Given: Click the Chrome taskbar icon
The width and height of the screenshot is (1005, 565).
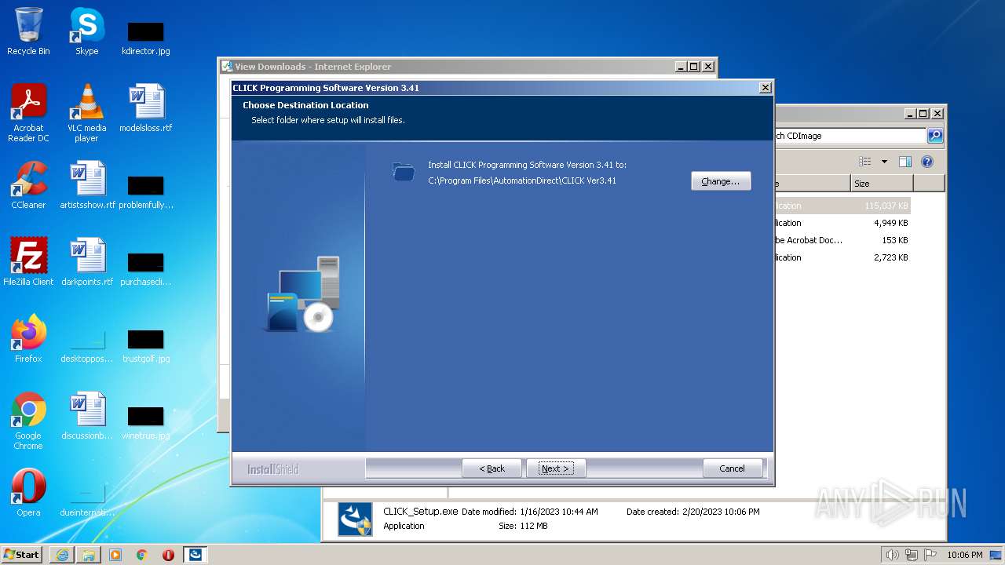Looking at the screenshot, I should click(142, 555).
